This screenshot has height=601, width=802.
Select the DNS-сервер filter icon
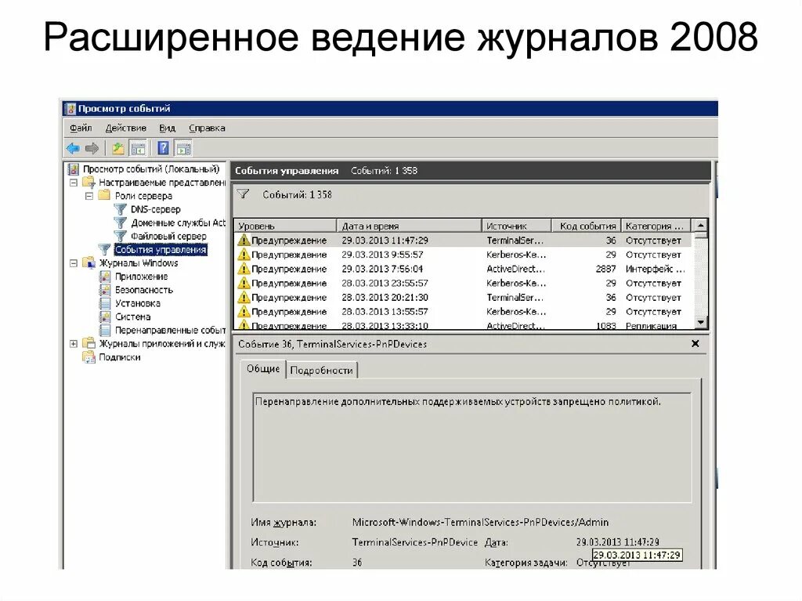[121, 208]
